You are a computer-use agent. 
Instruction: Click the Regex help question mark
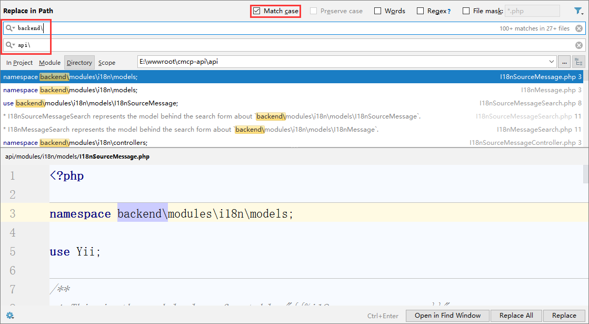[x=448, y=11]
